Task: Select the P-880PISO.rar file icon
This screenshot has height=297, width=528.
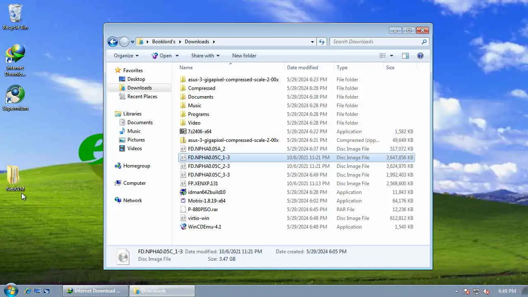Action: (183, 210)
